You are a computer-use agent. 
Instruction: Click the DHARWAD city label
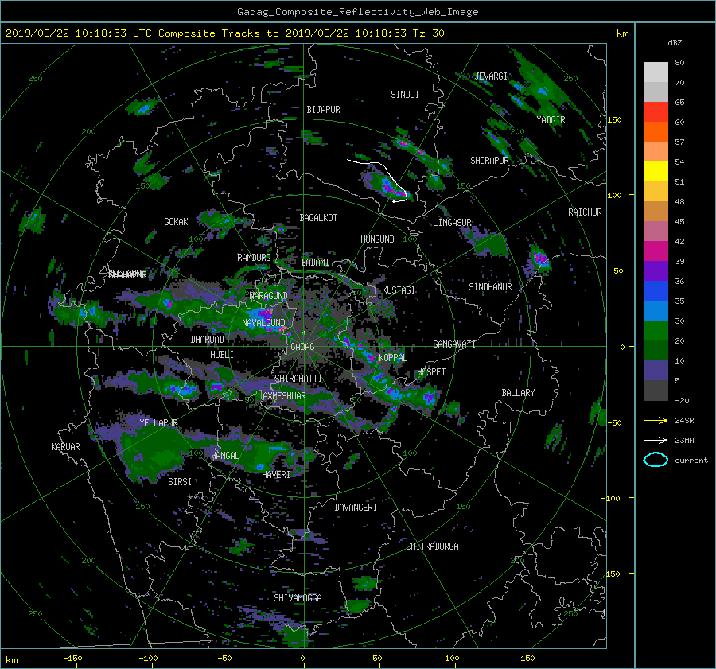[208, 340]
